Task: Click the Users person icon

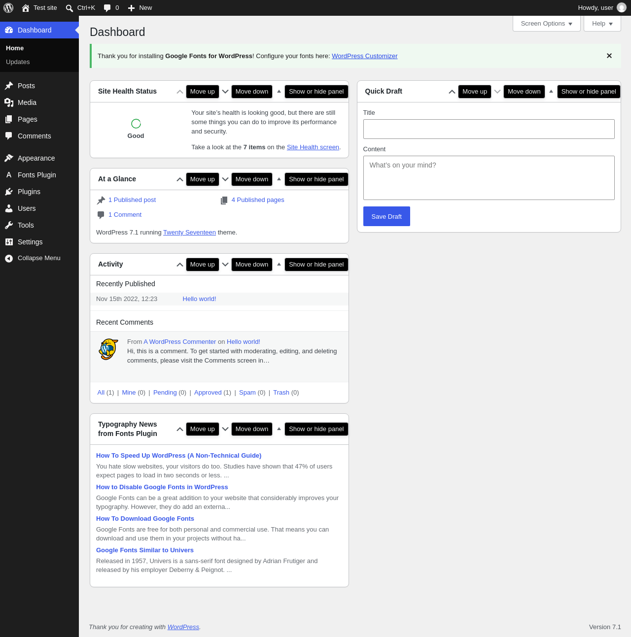Action: click(x=9, y=208)
